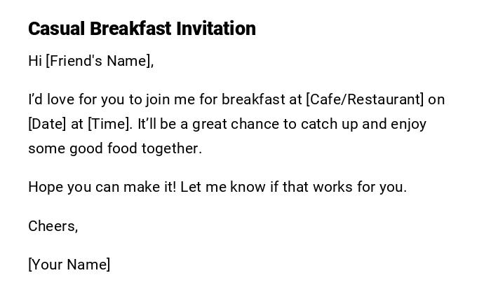Click the word Cheers

pos(52,226)
